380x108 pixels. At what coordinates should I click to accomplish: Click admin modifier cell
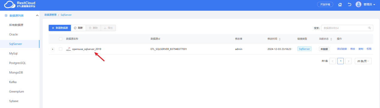[x=239, y=49]
